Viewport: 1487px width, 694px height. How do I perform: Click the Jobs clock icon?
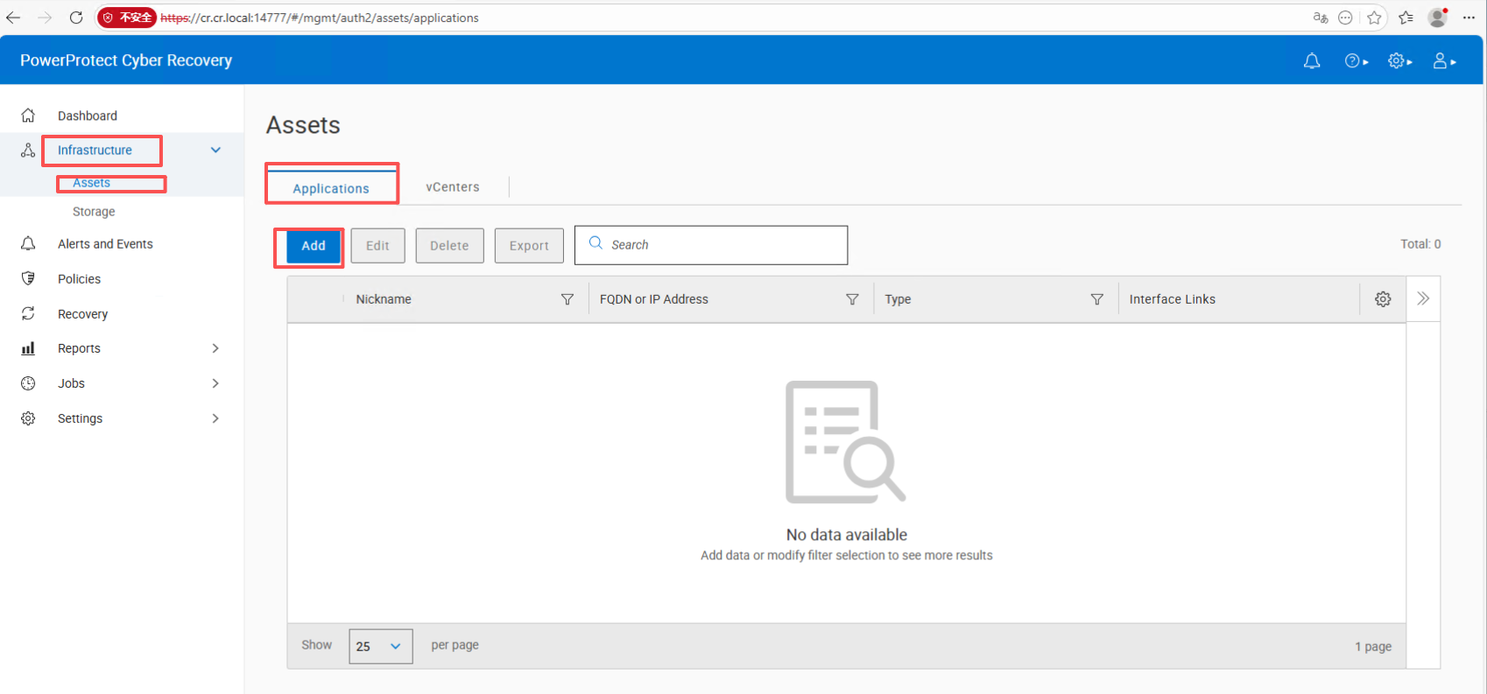(28, 383)
